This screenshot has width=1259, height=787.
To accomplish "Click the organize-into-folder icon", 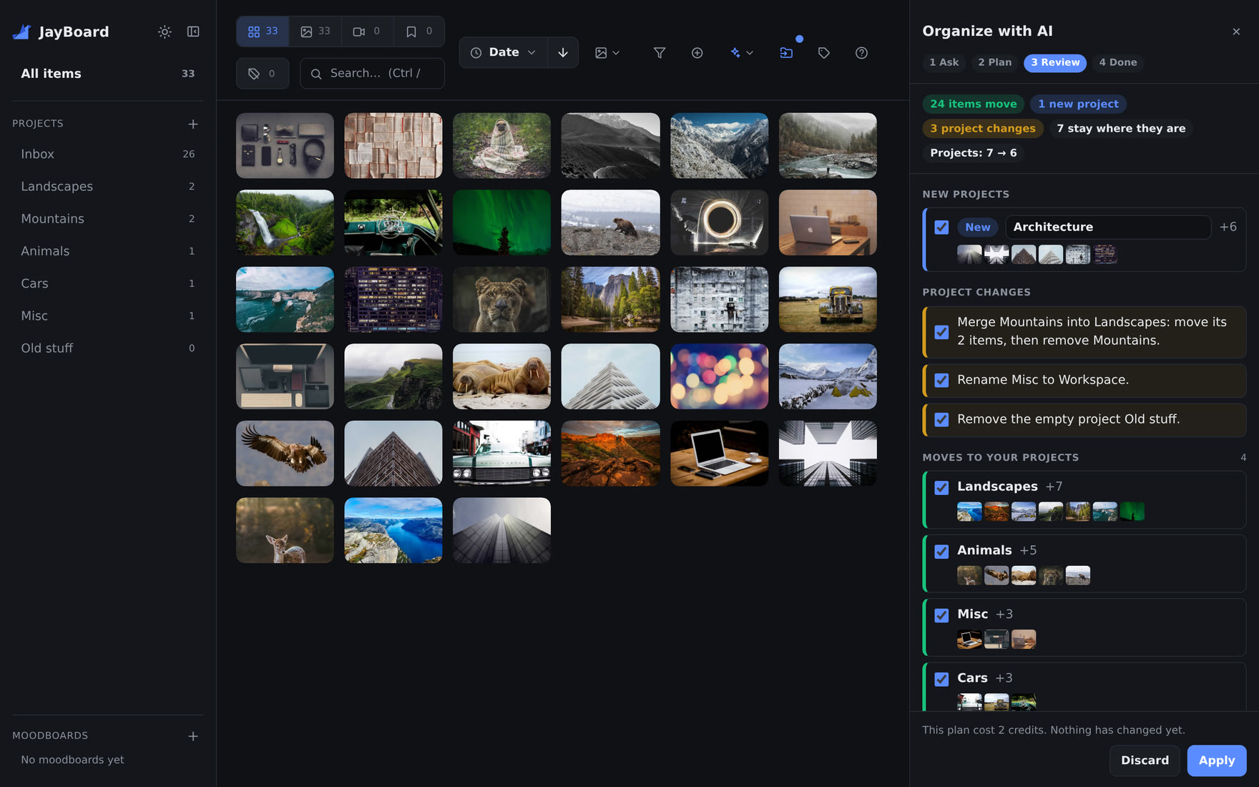I will pos(786,53).
